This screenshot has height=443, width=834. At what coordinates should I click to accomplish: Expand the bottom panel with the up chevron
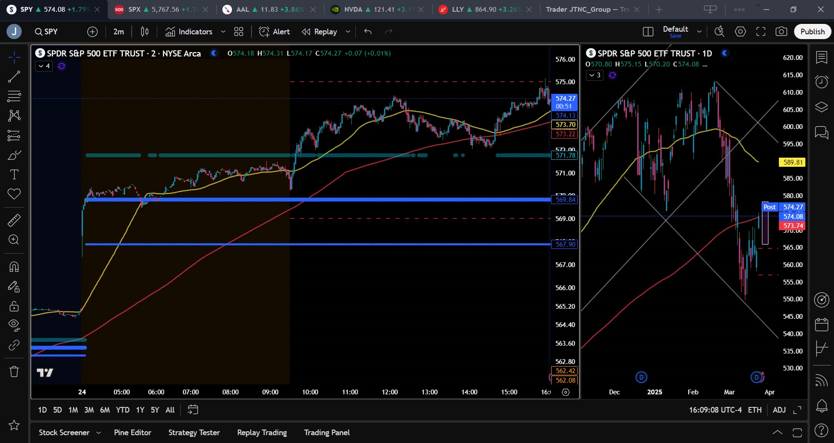(778, 433)
